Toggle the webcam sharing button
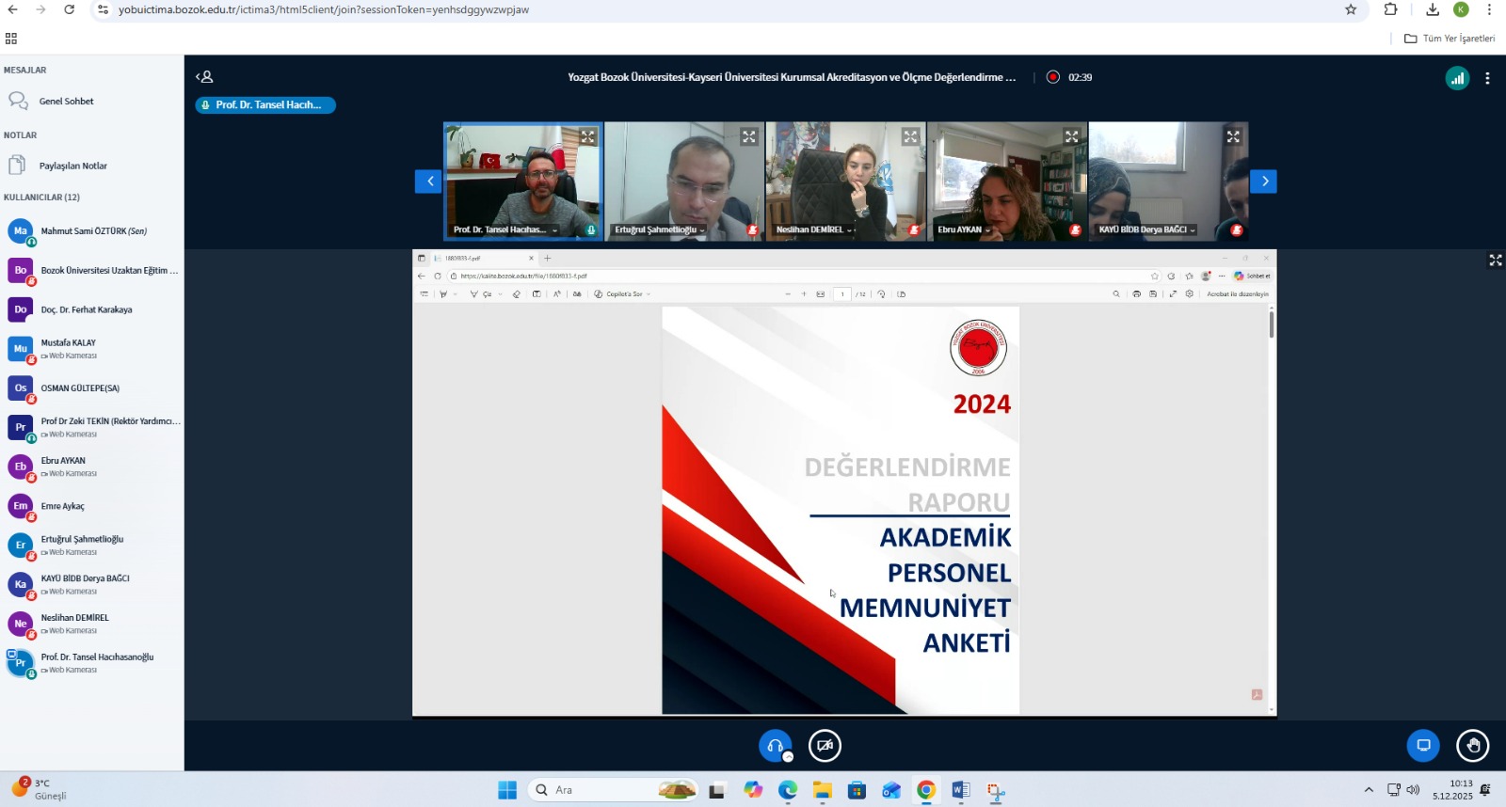Image resolution: width=1506 pixels, height=807 pixels. (x=825, y=746)
